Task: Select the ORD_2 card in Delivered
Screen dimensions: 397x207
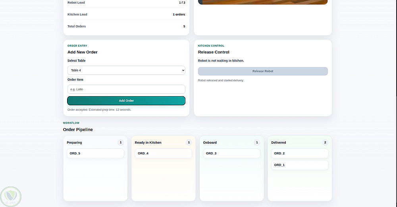Action: pos(300,154)
